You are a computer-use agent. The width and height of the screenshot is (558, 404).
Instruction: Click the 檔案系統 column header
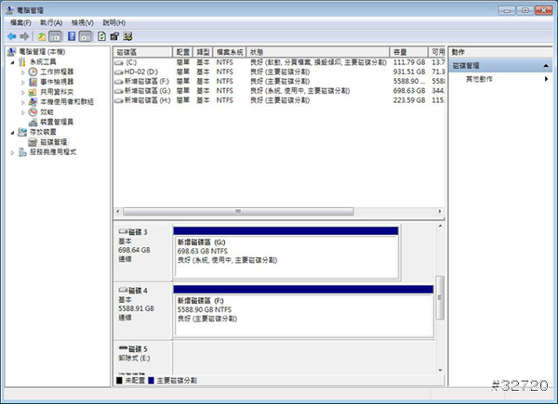tap(230, 52)
